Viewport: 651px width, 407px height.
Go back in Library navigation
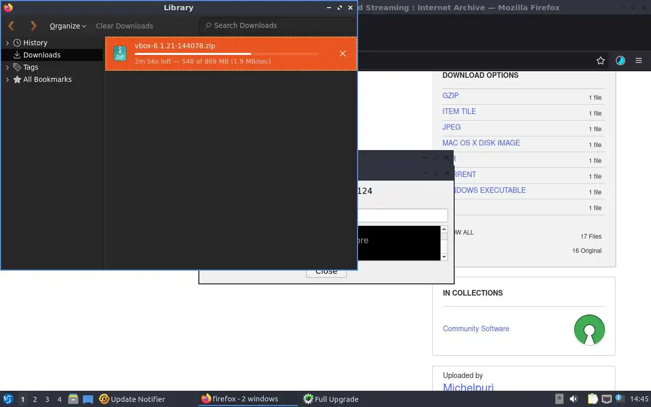(x=11, y=25)
